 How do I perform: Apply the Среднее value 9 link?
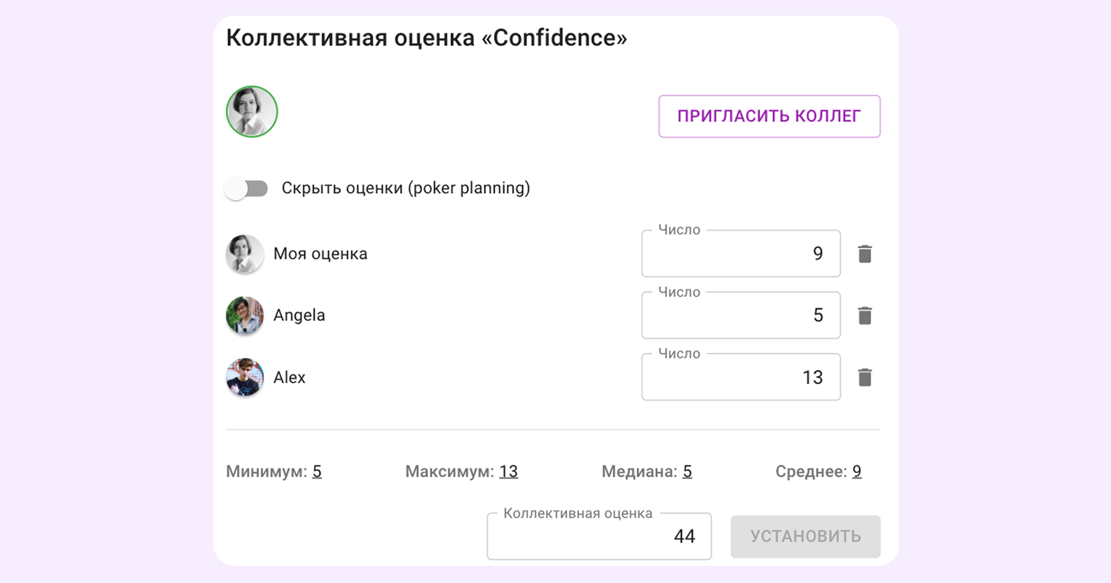coord(857,471)
